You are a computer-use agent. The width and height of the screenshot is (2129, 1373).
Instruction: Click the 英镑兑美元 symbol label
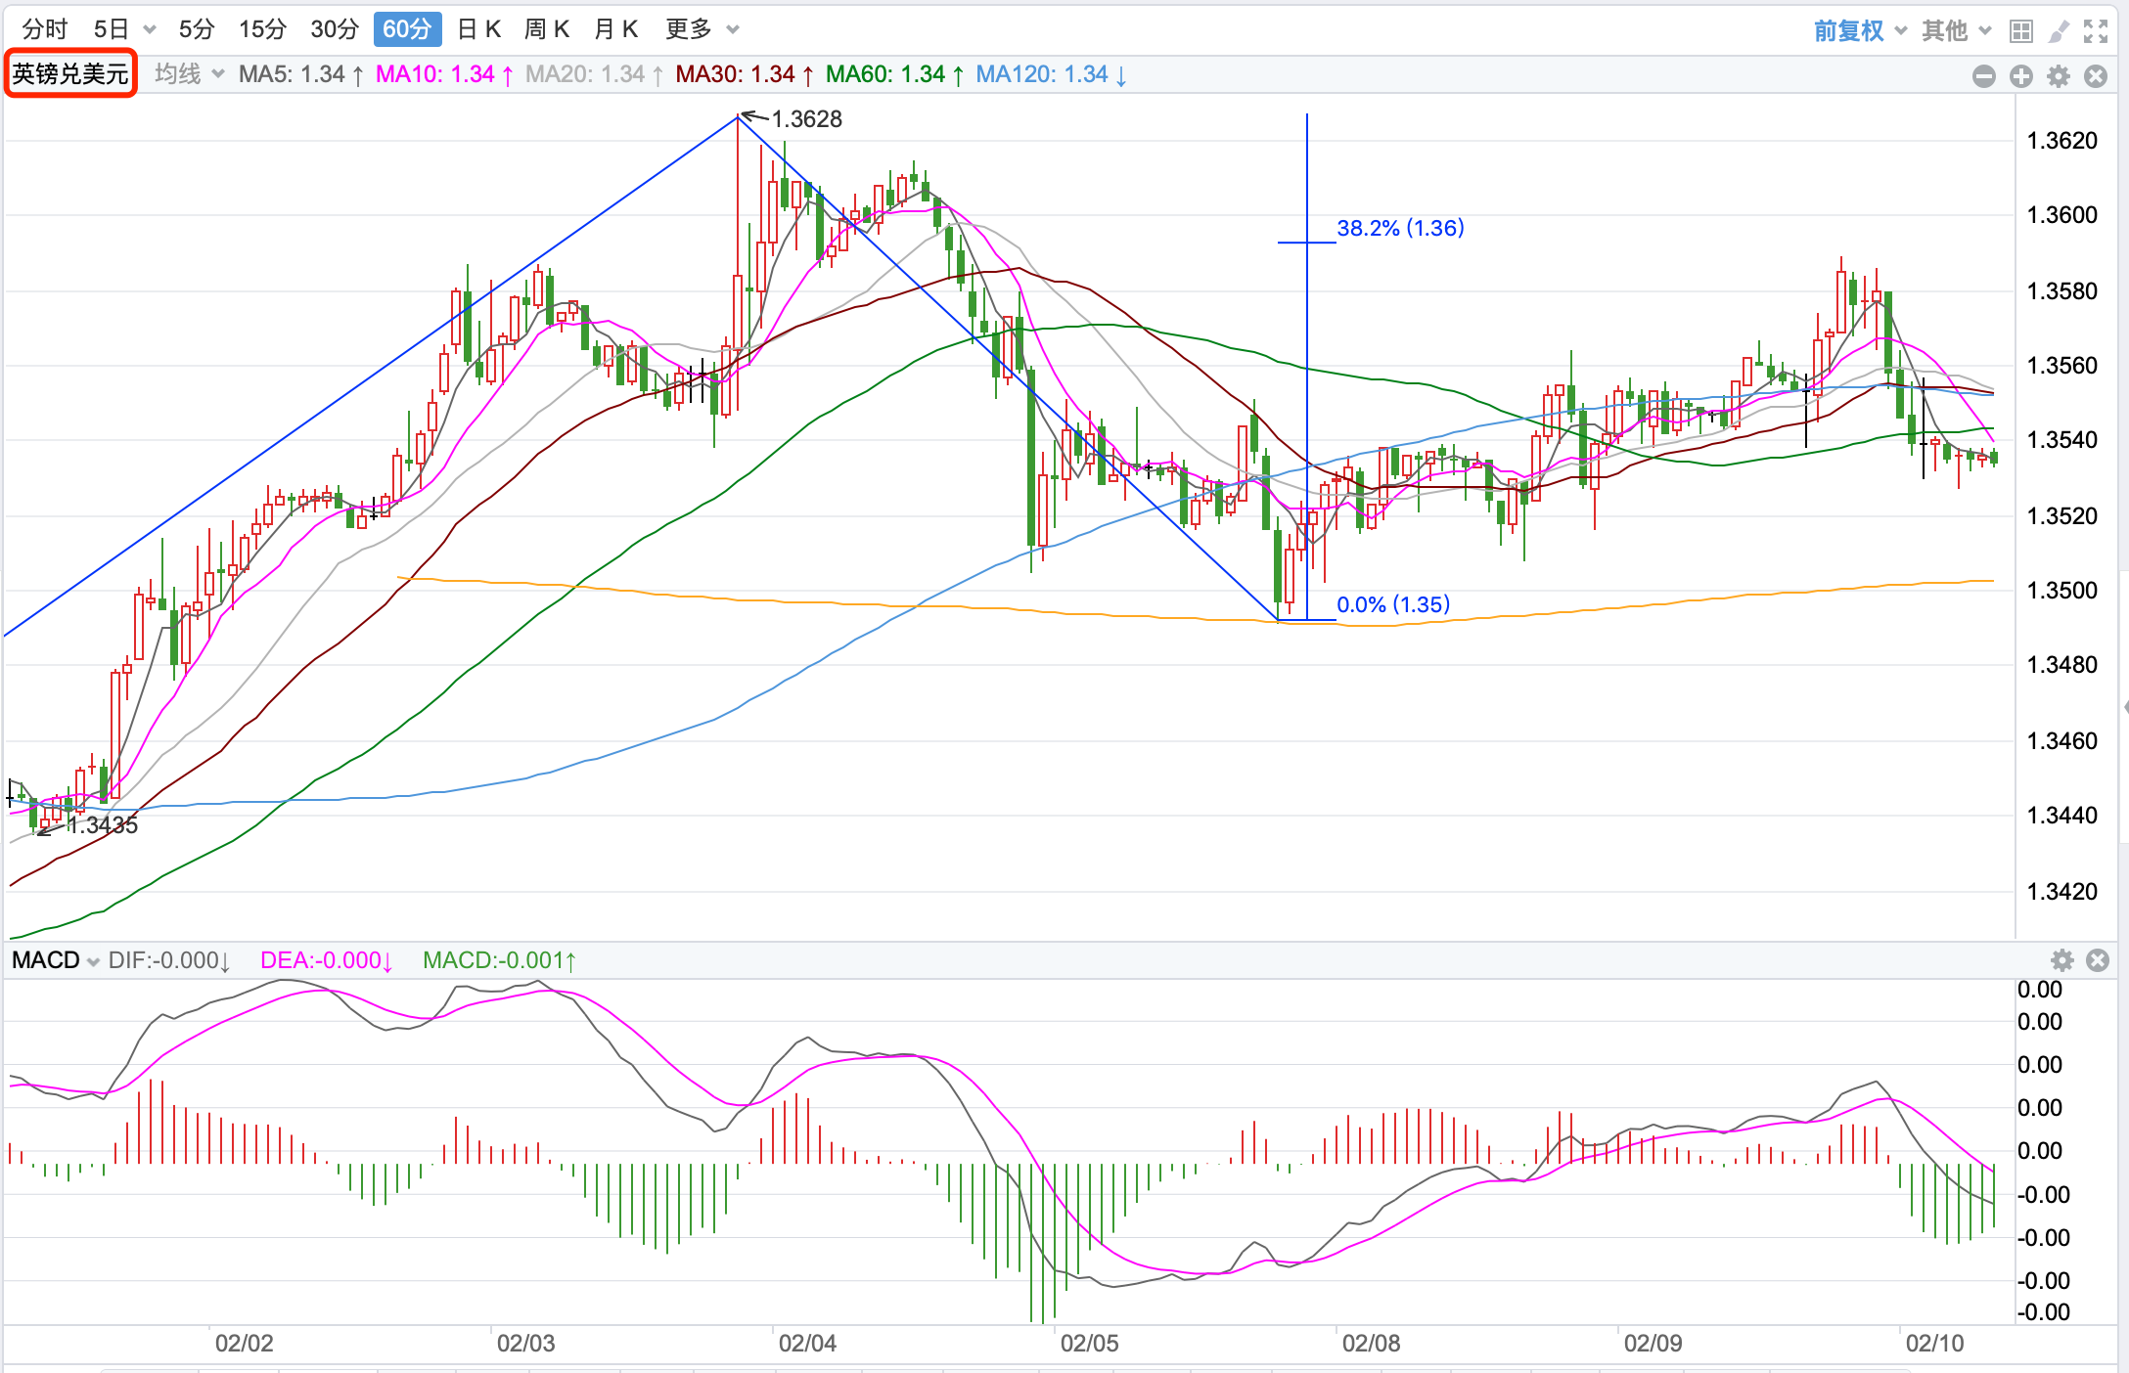click(70, 74)
